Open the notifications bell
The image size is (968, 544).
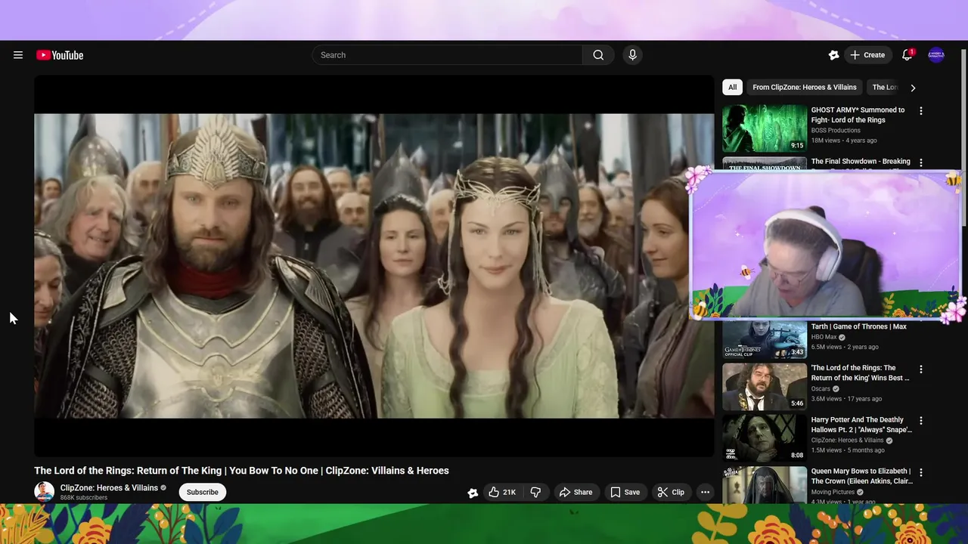point(907,55)
